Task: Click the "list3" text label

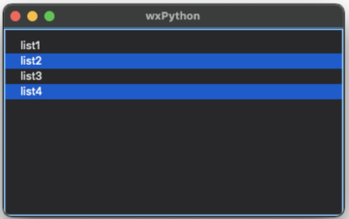Action: coord(31,76)
